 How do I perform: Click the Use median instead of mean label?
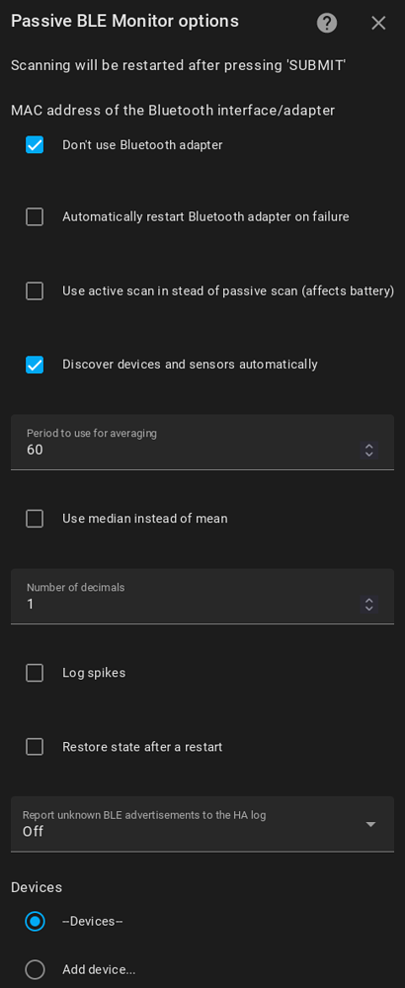point(145,519)
